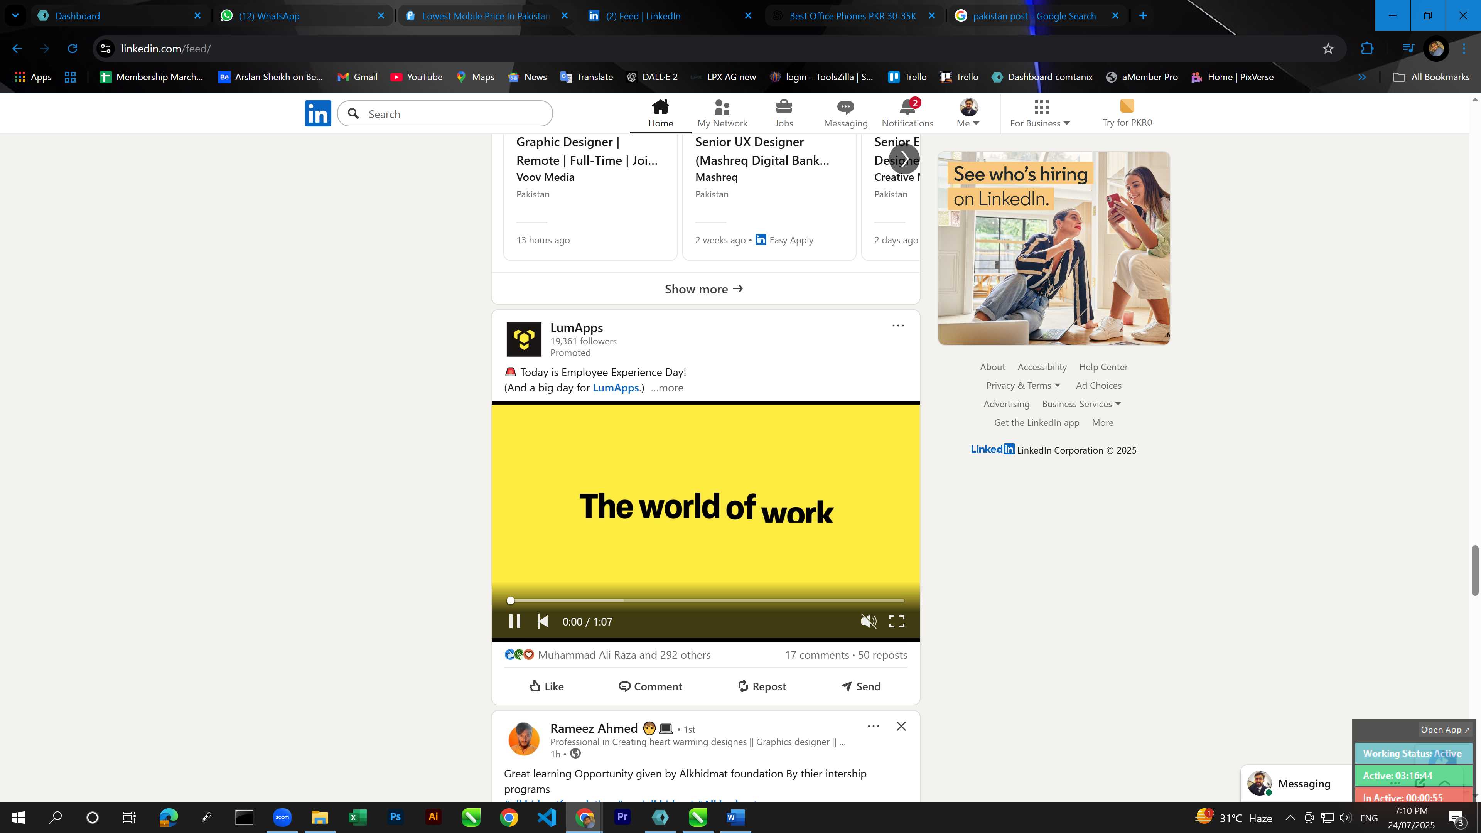This screenshot has height=833, width=1481.
Task: Show hidden system tray icons
Action: coord(1290,818)
